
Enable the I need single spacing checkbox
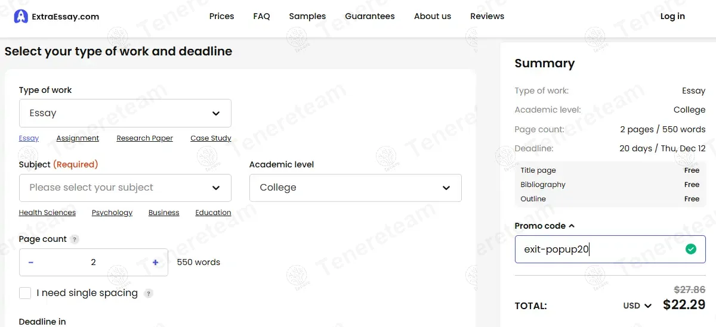(x=25, y=293)
